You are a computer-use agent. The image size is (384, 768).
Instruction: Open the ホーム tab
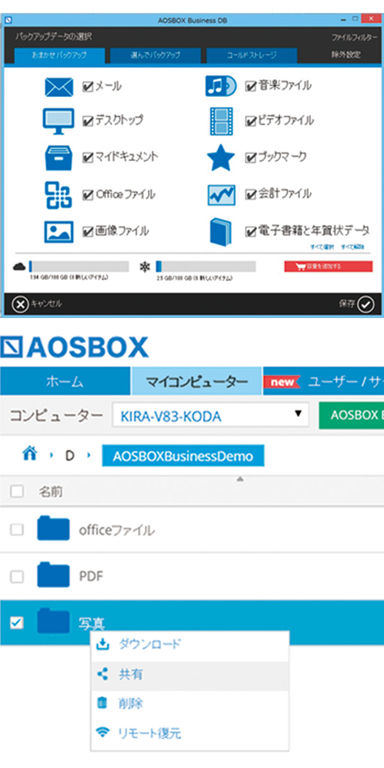(x=65, y=381)
